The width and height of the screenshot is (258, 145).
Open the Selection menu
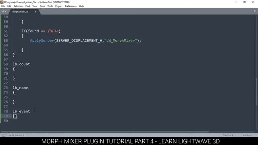click(x=18, y=6)
